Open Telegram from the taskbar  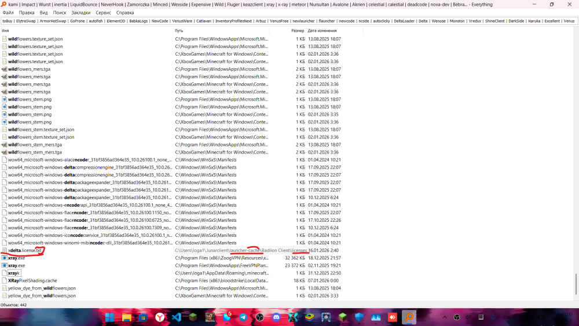243,317
